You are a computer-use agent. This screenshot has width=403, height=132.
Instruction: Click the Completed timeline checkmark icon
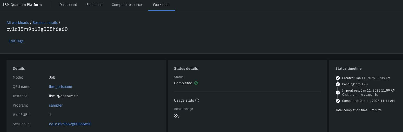pos(338,101)
